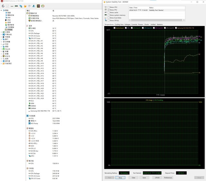The height and width of the screenshot is (181, 206).
Task: Click the sensor gauge icon in toolbar
Action: pos(43,6)
